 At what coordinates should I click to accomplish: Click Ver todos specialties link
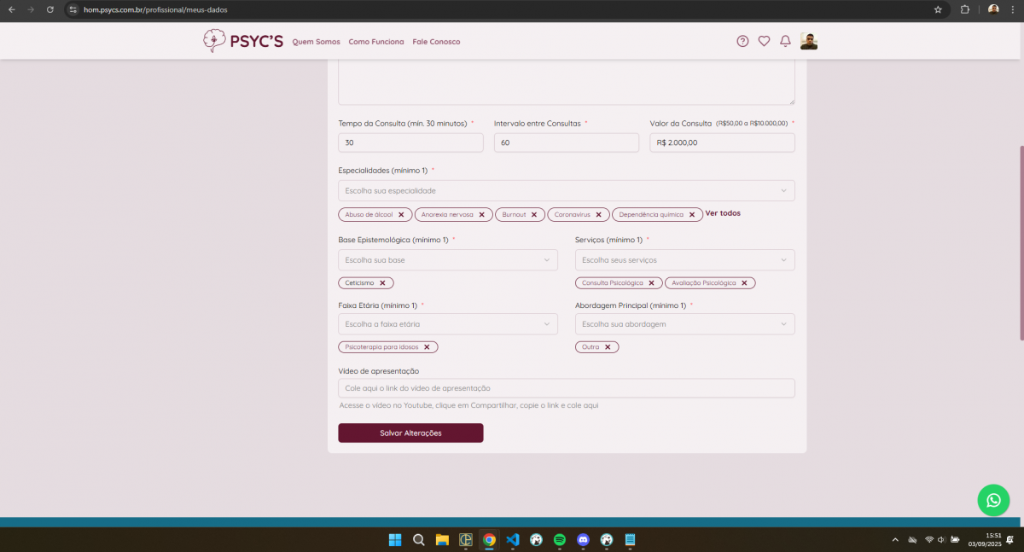tap(723, 213)
